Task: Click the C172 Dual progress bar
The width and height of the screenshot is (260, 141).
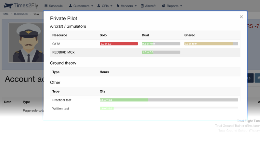Action: tap(161, 44)
